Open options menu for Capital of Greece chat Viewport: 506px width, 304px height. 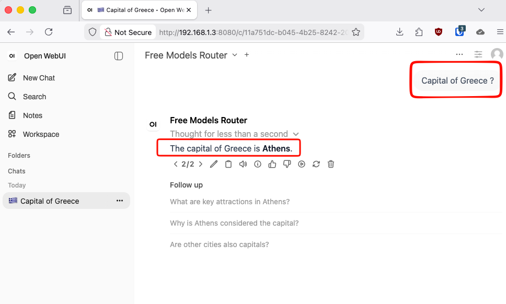(119, 201)
